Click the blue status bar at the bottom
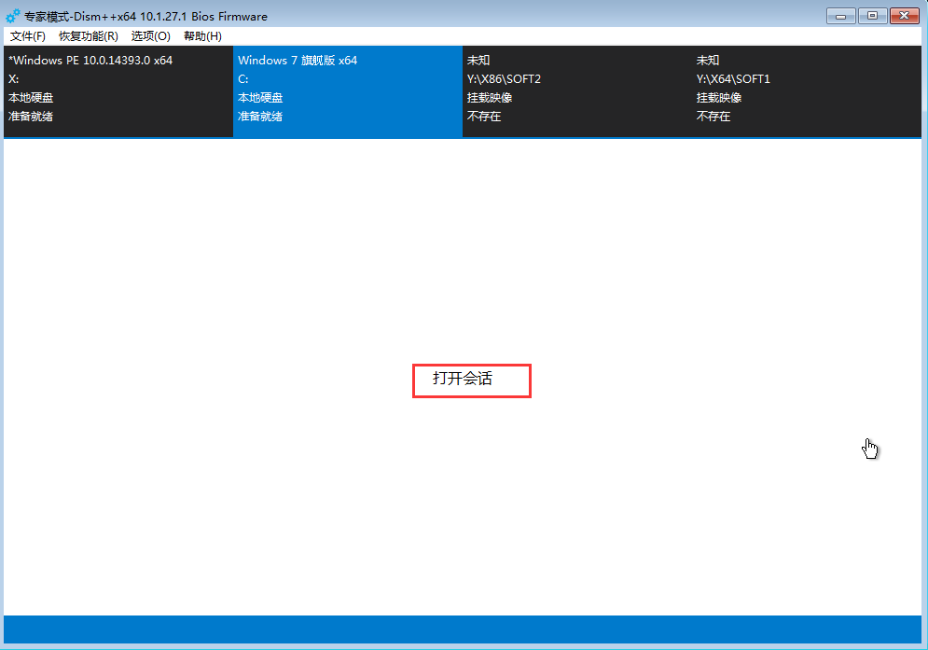Viewport: 928px width, 650px height. 463,629
